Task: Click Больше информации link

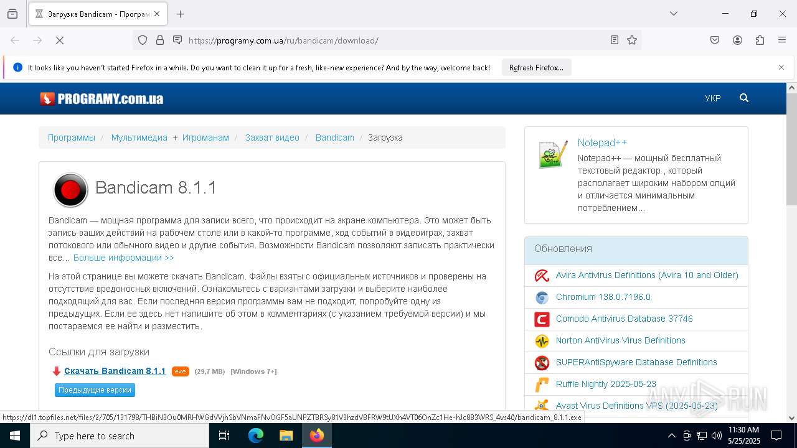Action: (x=124, y=258)
